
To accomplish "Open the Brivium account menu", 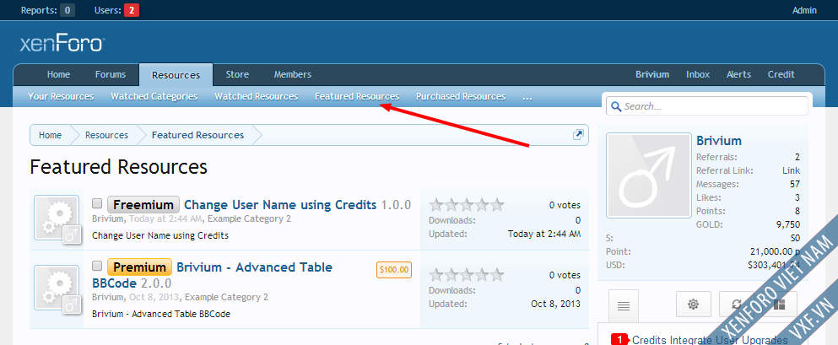I will (652, 75).
